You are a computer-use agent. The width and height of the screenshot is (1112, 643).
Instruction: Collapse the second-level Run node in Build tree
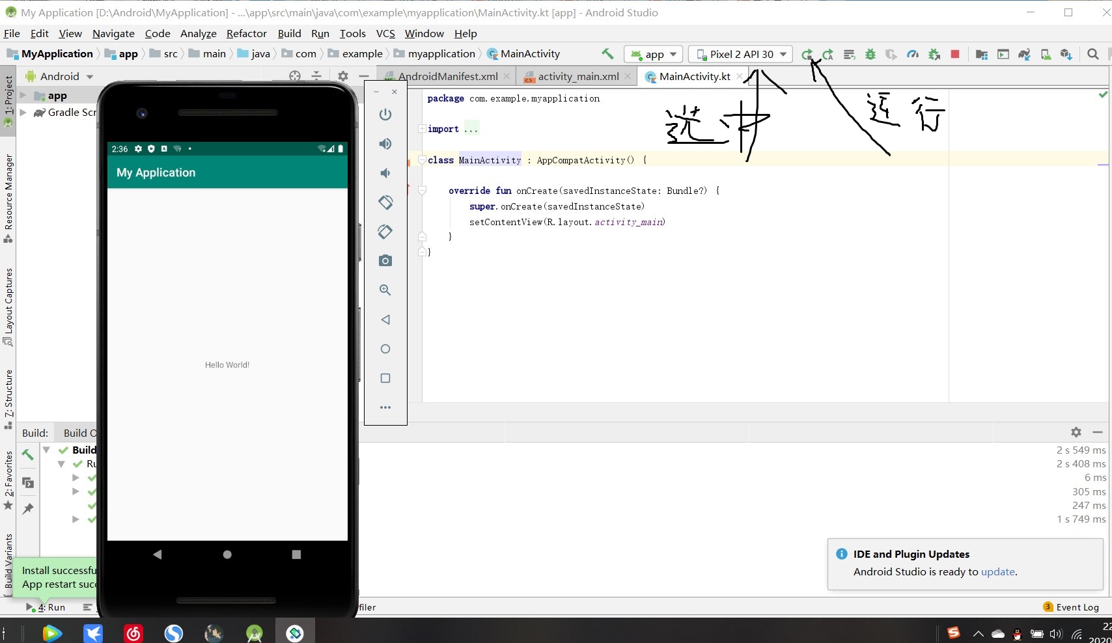(61, 464)
